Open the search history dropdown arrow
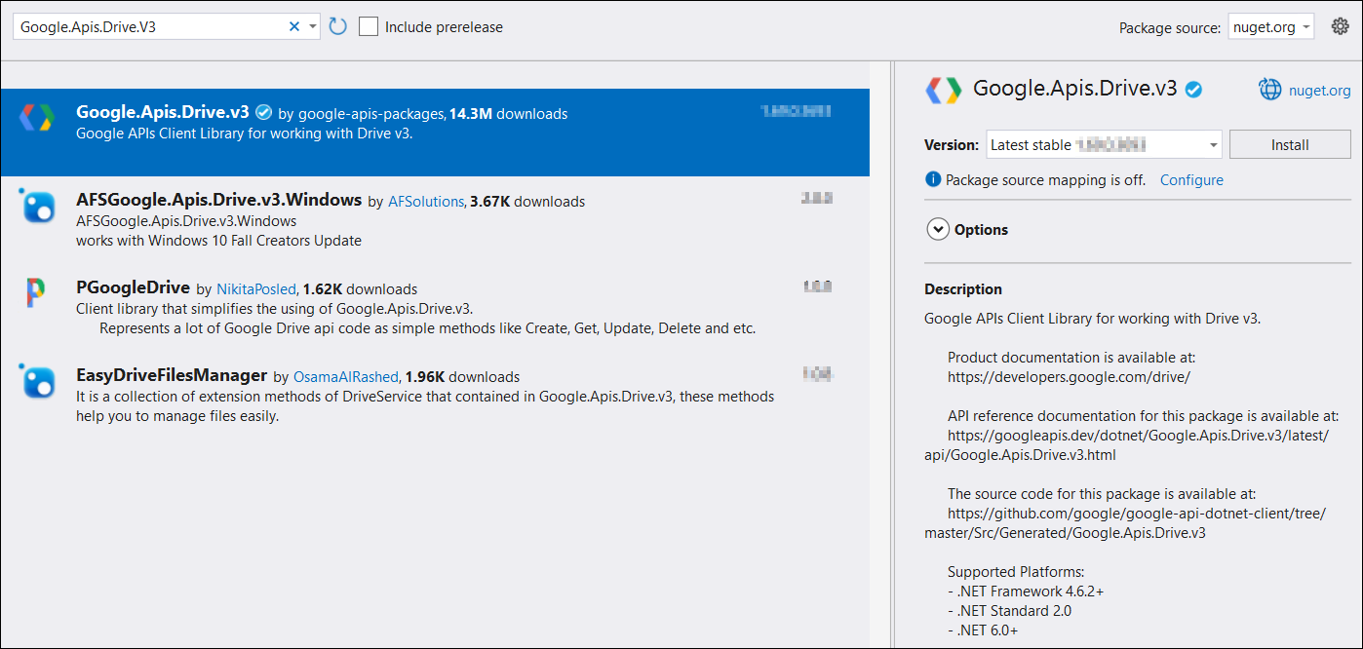The height and width of the screenshot is (649, 1363). coord(312,27)
